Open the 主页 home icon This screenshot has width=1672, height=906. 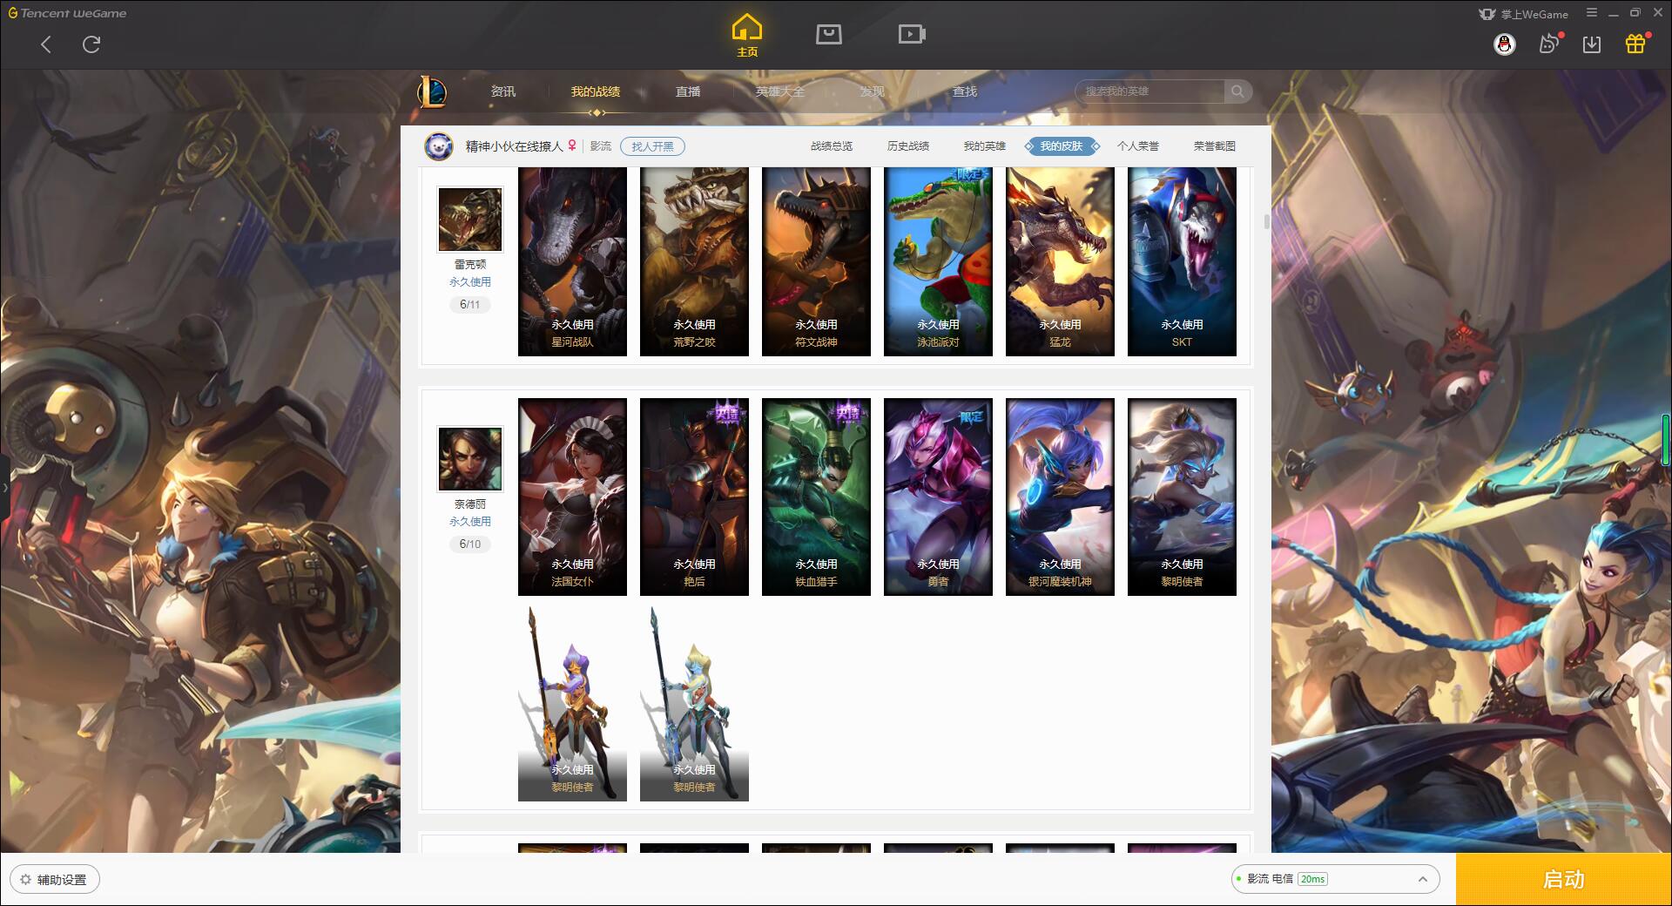746,36
